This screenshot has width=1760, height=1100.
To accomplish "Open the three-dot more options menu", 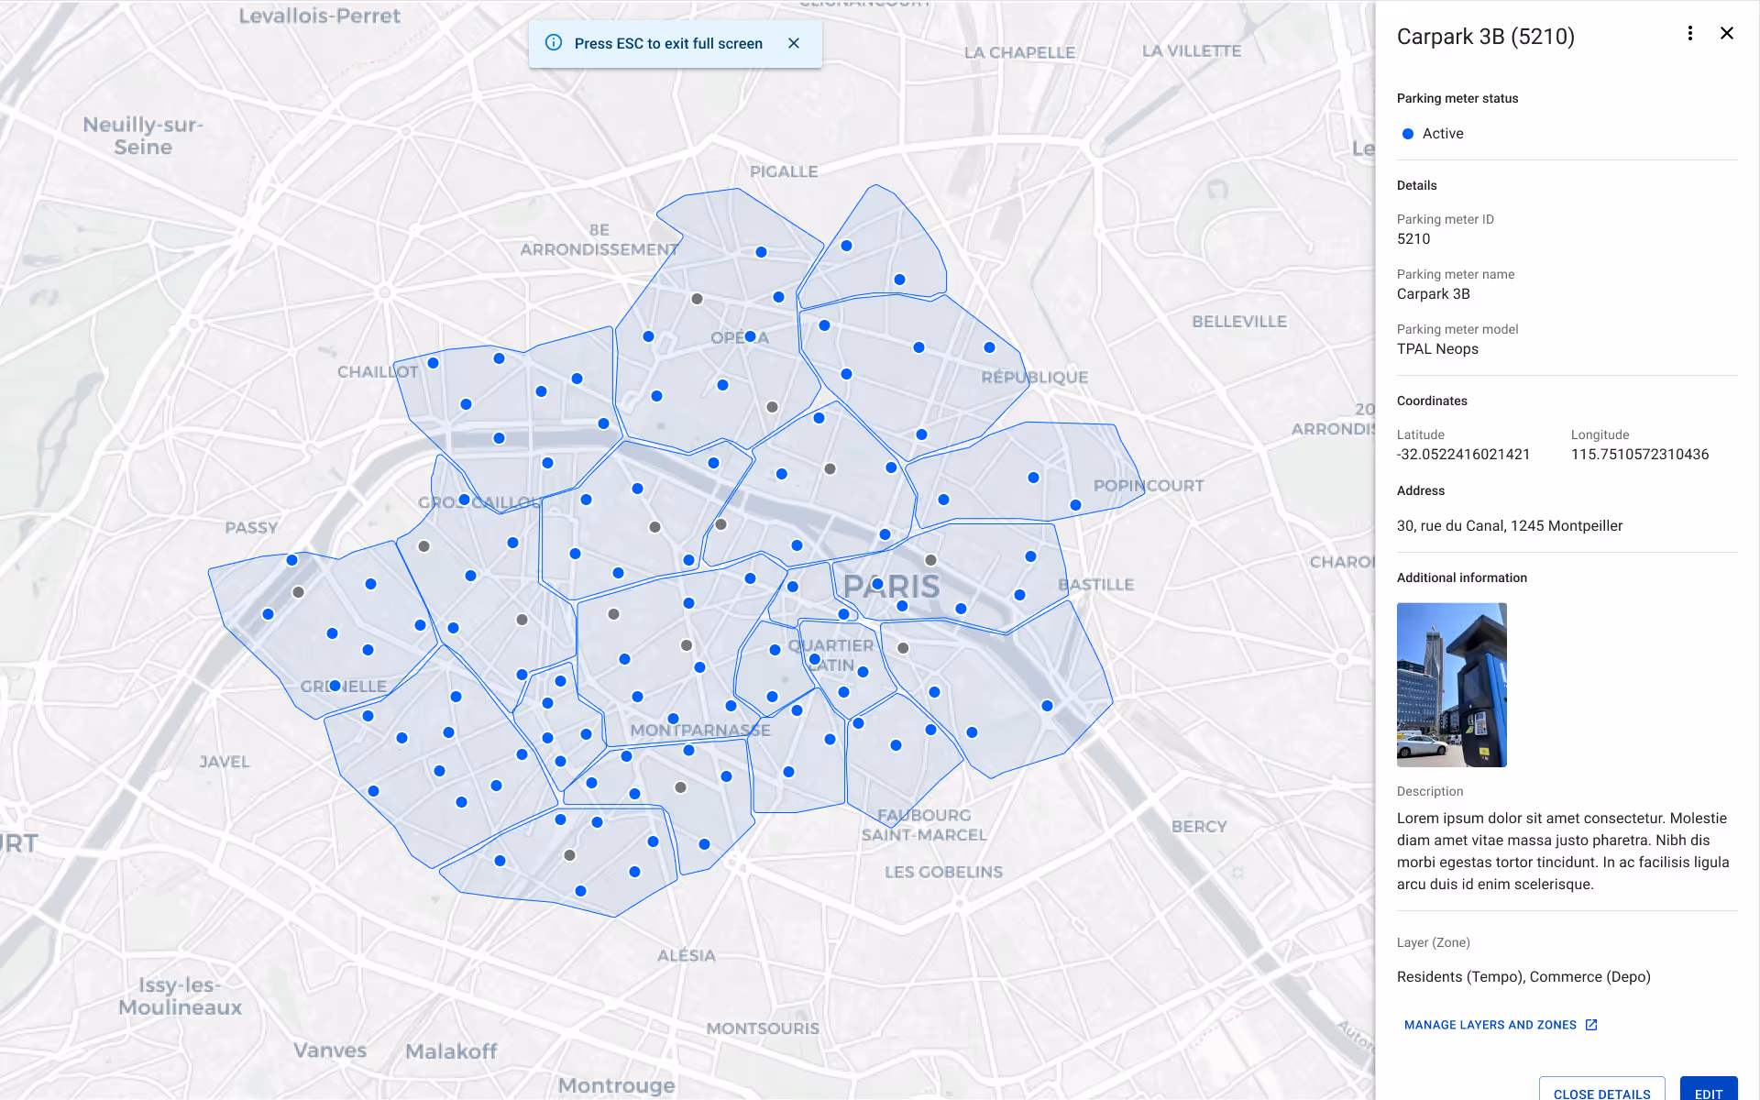I will pyautogui.click(x=1689, y=34).
